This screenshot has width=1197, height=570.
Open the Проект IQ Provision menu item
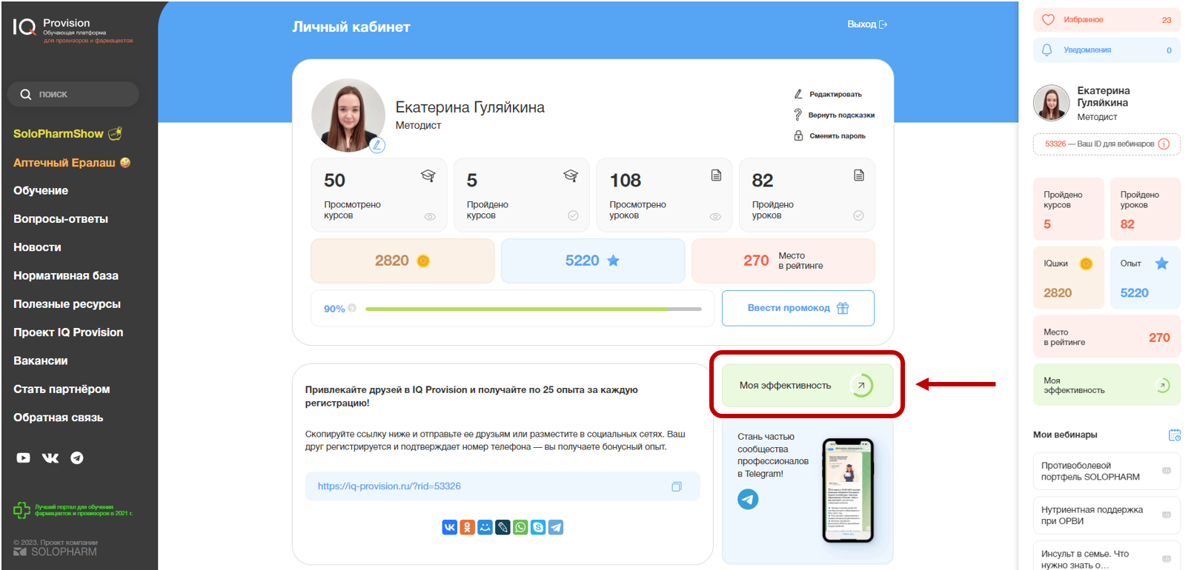click(x=68, y=332)
